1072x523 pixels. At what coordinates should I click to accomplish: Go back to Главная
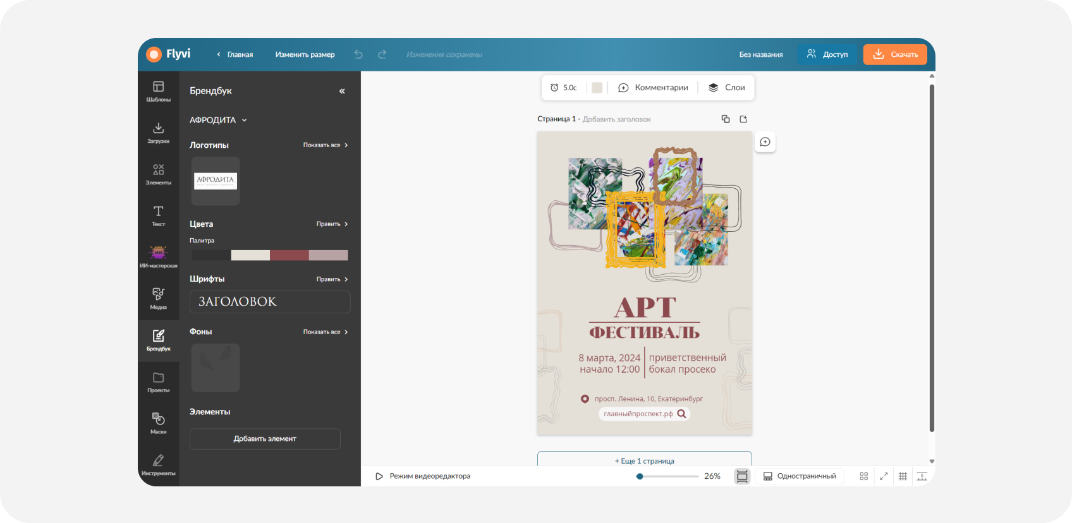coord(234,54)
